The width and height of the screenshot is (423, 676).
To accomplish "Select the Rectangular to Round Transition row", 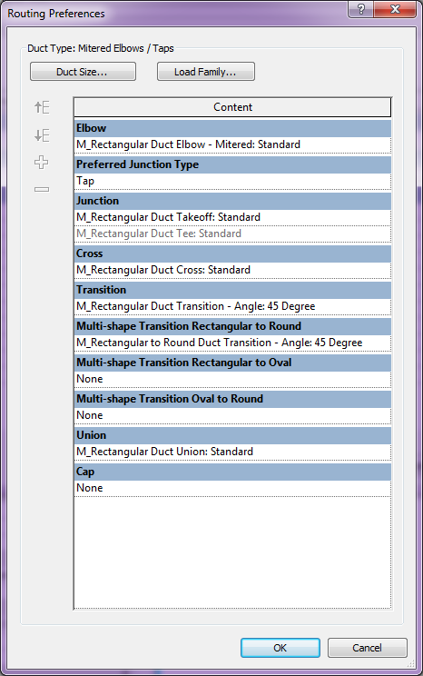I will pyautogui.click(x=232, y=343).
